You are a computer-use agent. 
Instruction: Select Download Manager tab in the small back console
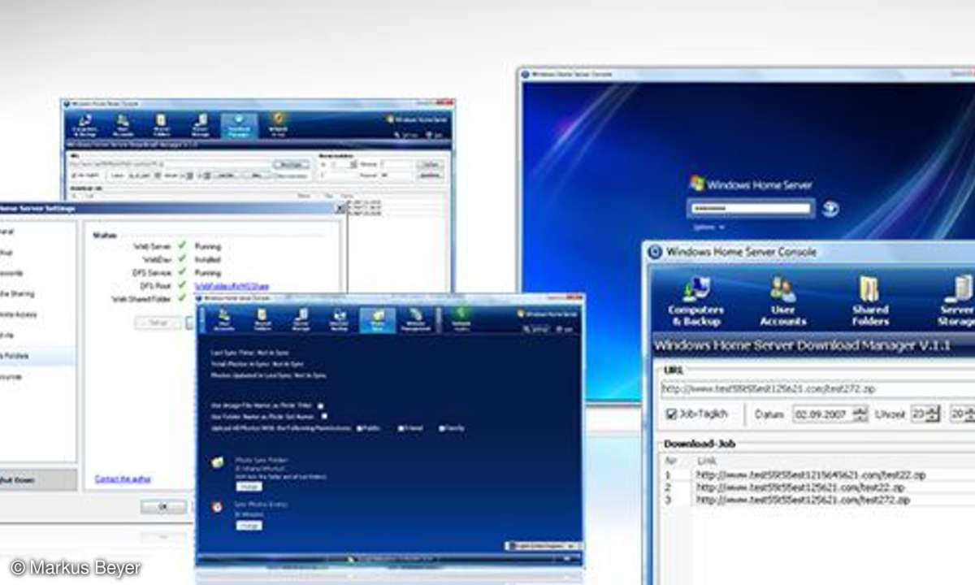239,125
